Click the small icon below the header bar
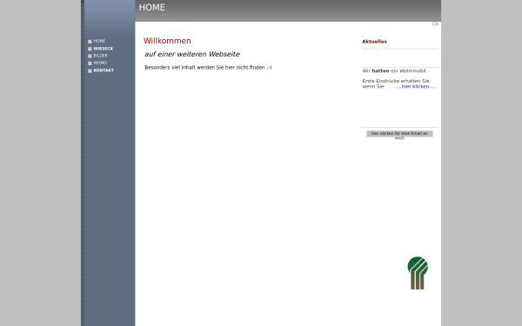Viewport: 522px width, 326px height. 436,24
